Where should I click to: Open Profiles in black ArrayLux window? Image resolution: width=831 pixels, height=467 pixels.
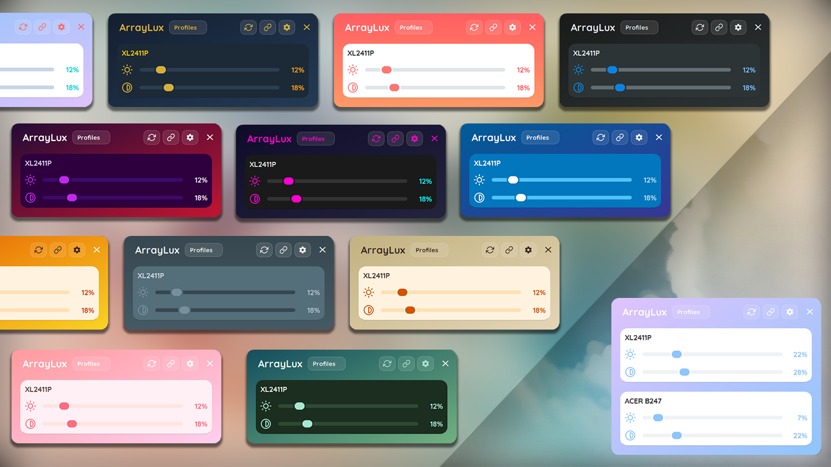pyautogui.click(x=639, y=27)
